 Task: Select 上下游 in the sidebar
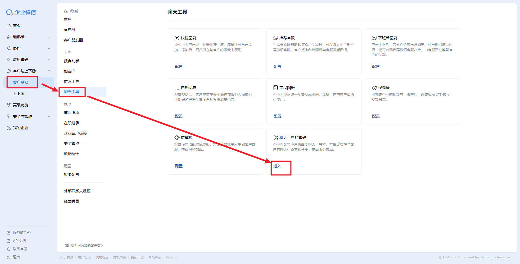pyautogui.click(x=19, y=94)
